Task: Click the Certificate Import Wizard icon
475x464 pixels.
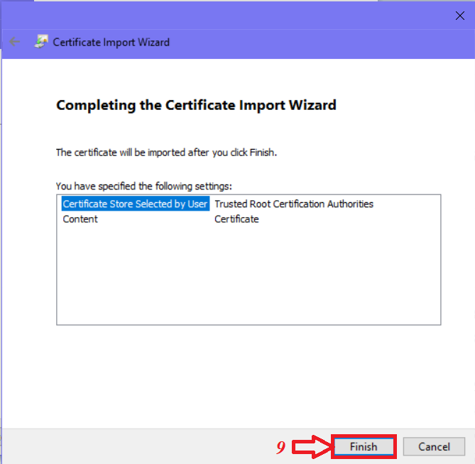Action: tap(42, 42)
